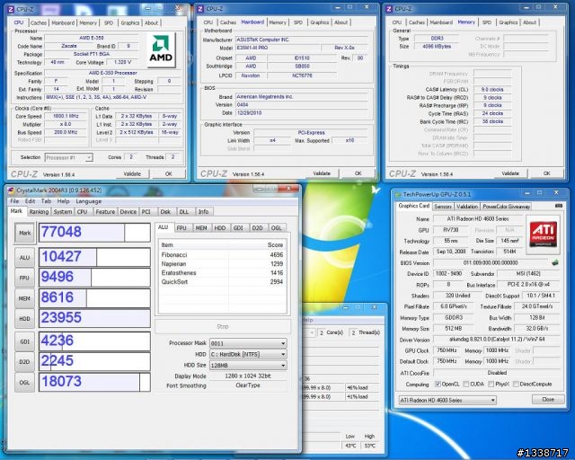
Task: Open the Tab menu in CrystalMark
Action: pyautogui.click(x=46, y=201)
